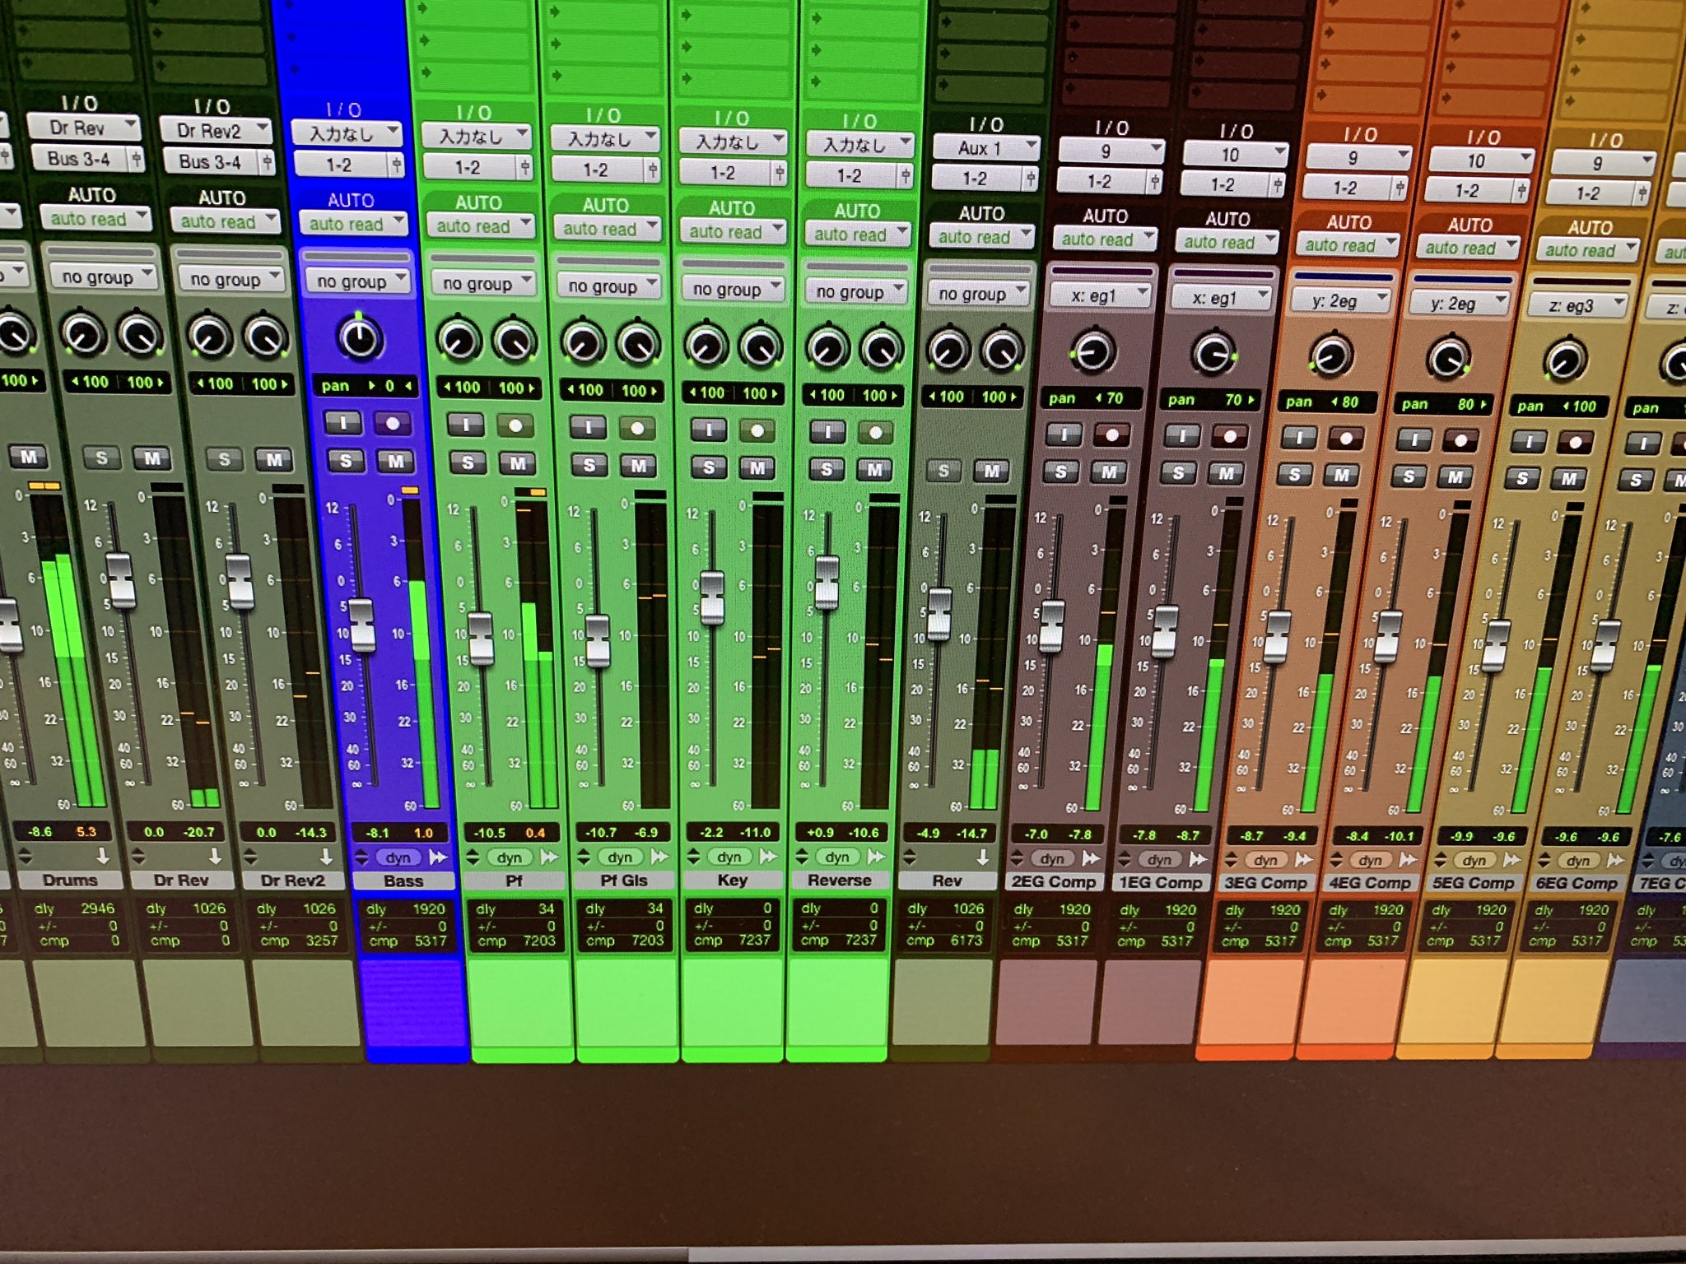Image resolution: width=1686 pixels, height=1264 pixels.
Task: Open the no group selector on Key track
Action: point(733,289)
